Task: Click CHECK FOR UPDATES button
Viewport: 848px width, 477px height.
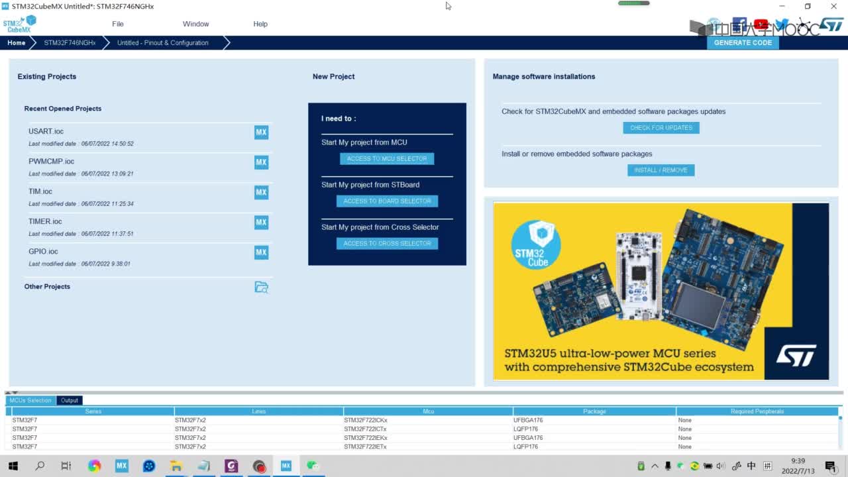Action: (x=661, y=128)
